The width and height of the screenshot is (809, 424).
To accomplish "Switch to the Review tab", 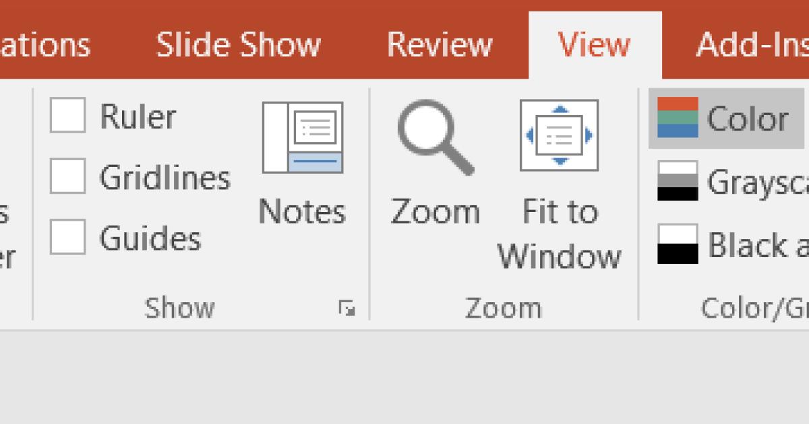I will (439, 44).
